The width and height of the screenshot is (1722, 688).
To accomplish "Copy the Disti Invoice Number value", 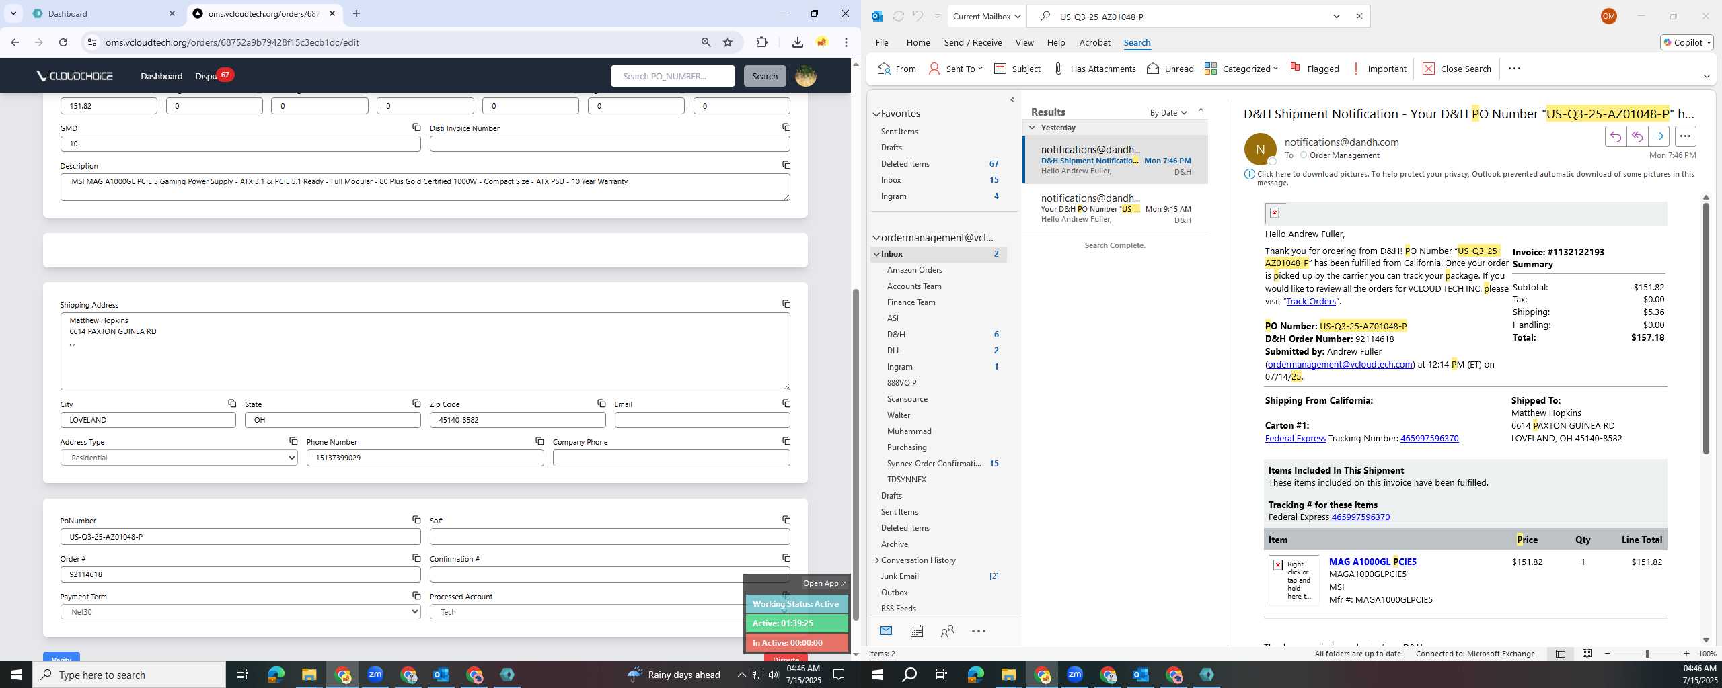I will pyautogui.click(x=786, y=127).
